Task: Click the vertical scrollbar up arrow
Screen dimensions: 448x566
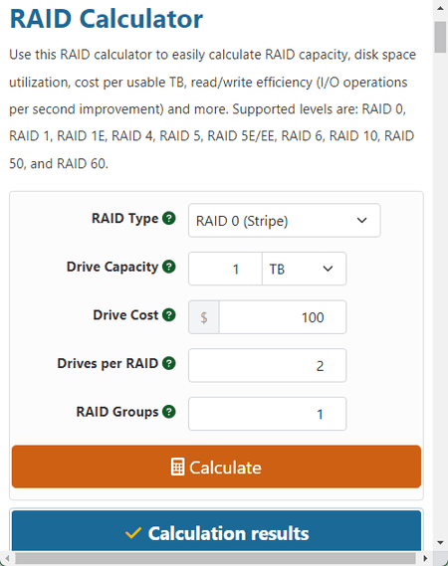Action: coord(440,8)
